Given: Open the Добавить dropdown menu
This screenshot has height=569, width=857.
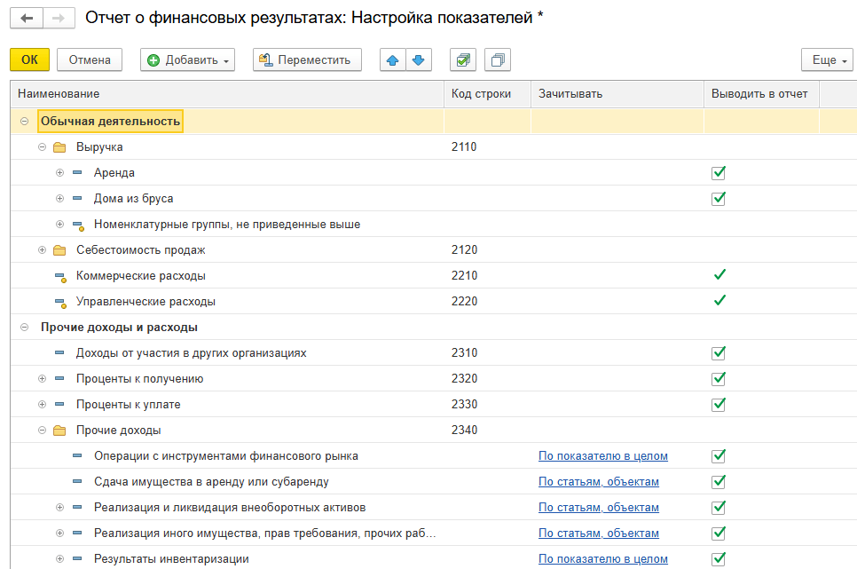Looking at the screenshot, I should pyautogui.click(x=187, y=60).
